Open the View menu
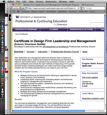 (31, 2)
